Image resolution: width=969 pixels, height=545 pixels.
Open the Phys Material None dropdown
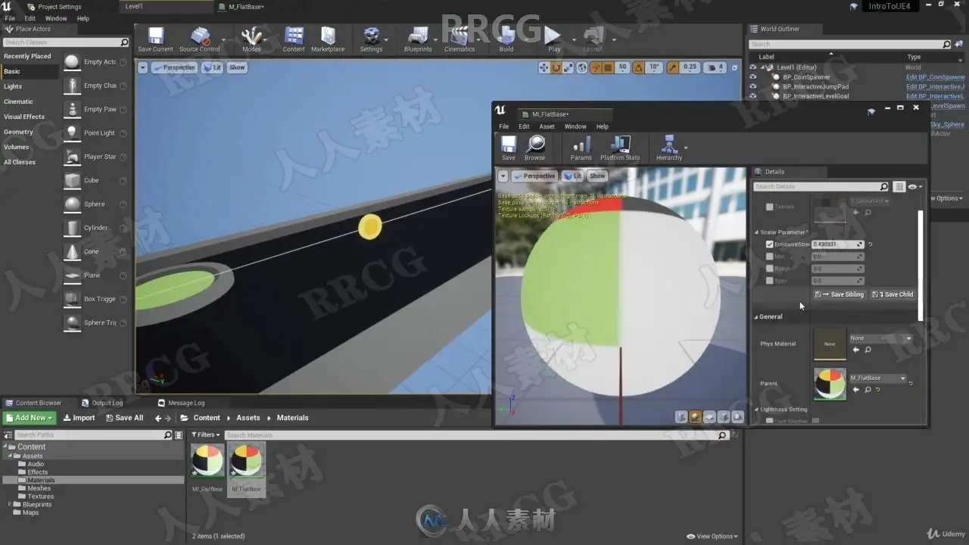point(880,338)
